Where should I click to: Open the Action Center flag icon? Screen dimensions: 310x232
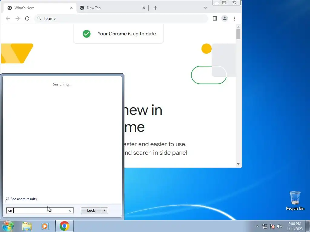point(272,226)
